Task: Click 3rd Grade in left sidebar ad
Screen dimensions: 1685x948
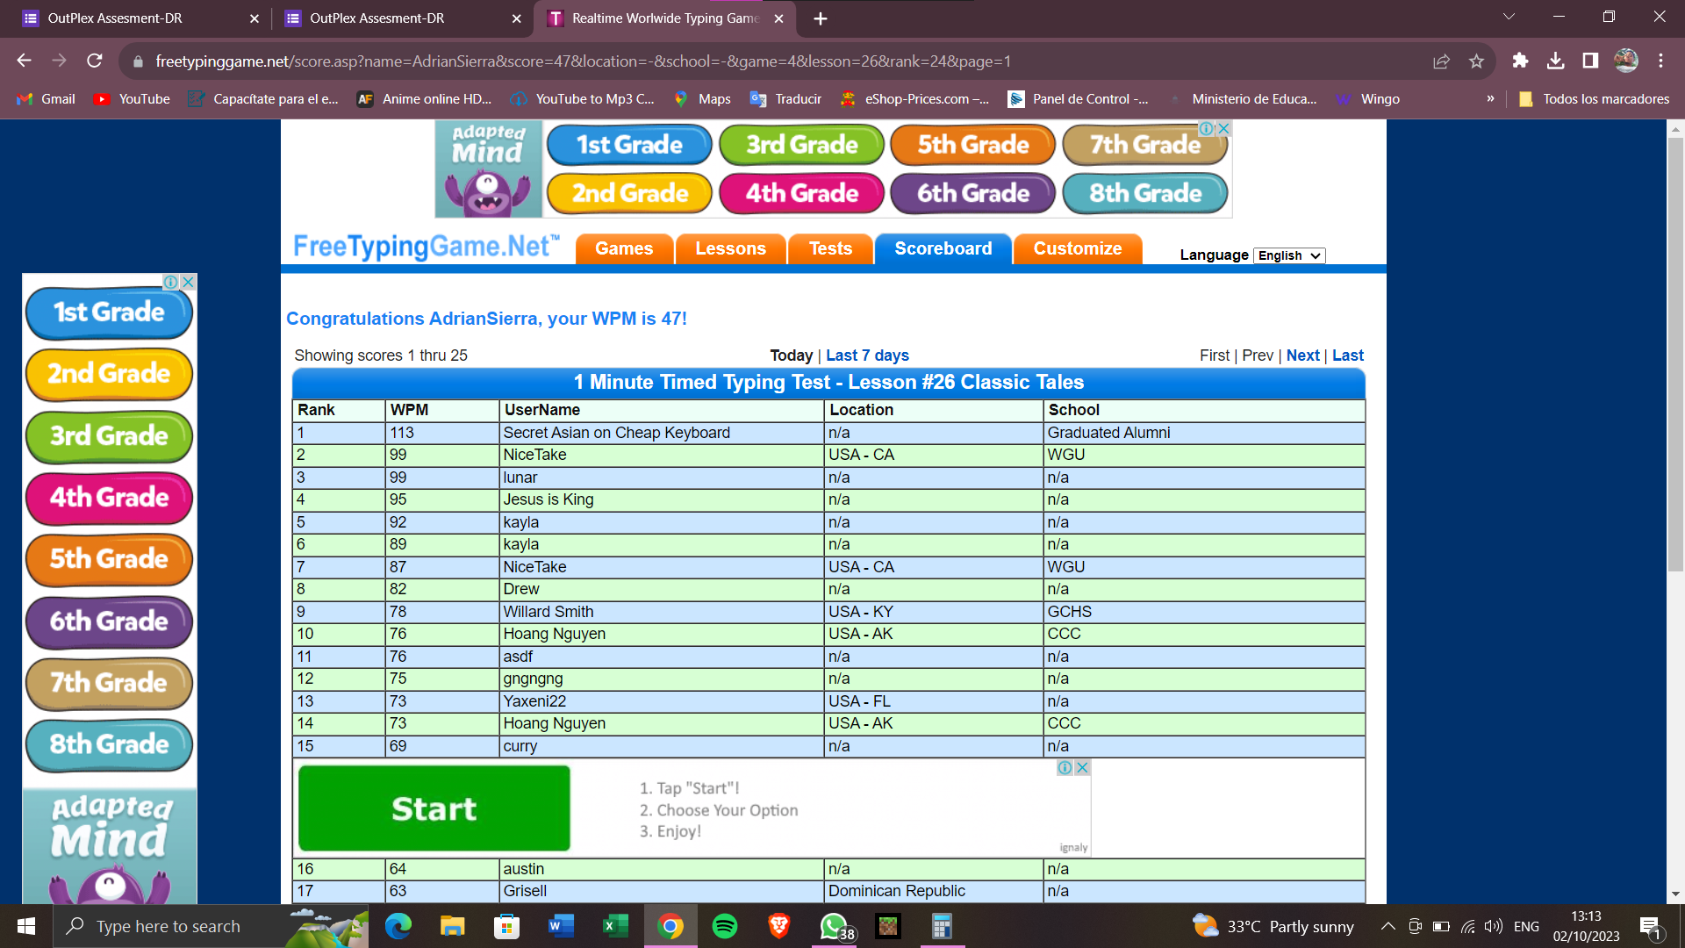Action: (109, 436)
